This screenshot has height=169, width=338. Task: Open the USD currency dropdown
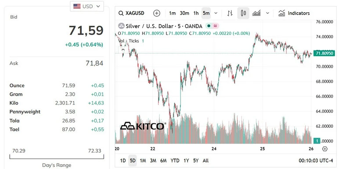coord(87,6)
